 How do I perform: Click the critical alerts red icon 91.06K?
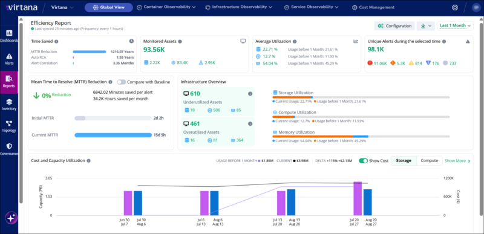coord(370,63)
